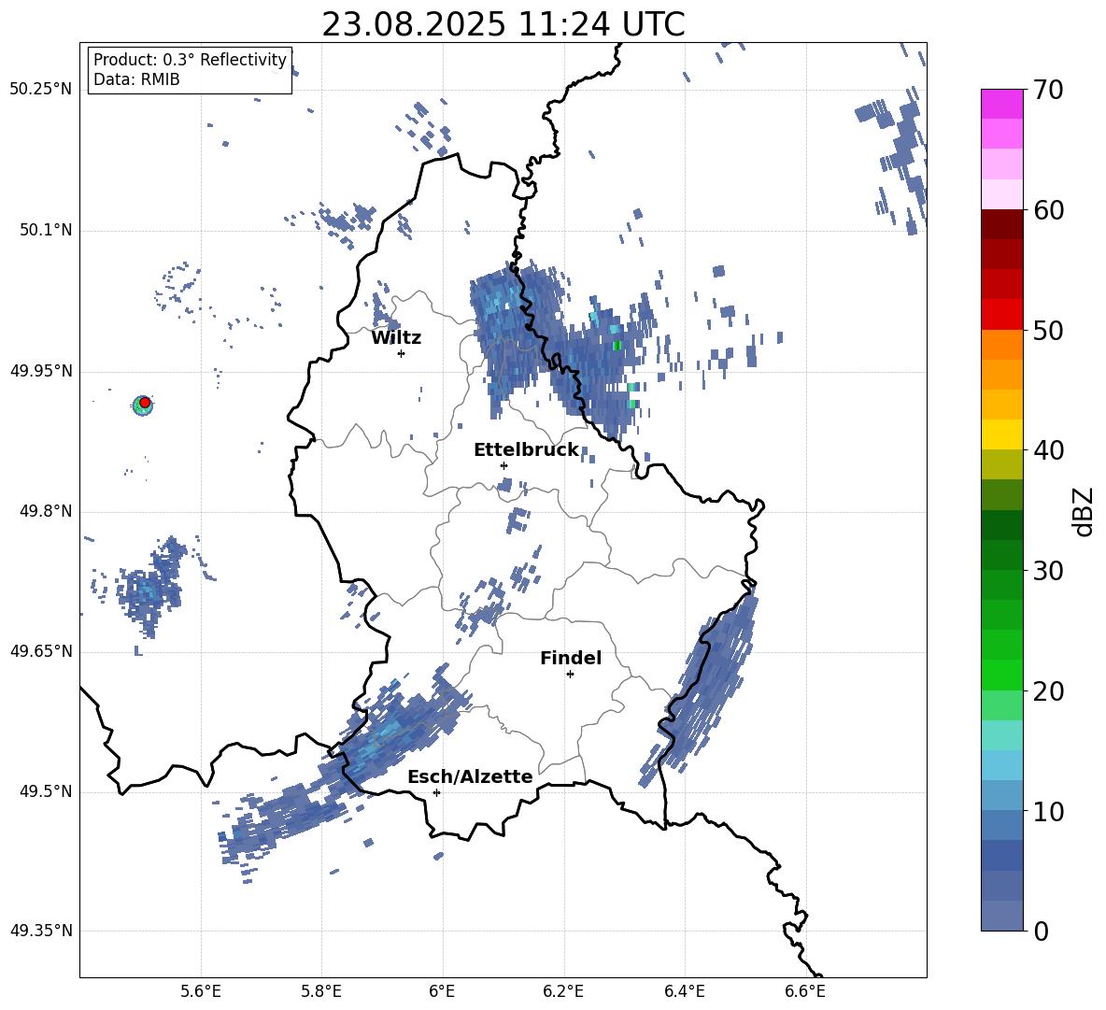Image resolution: width=1106 pixels, height=1010 pixels.
Task: Click the 6.2°E longitude label
Action: point(563,991)
